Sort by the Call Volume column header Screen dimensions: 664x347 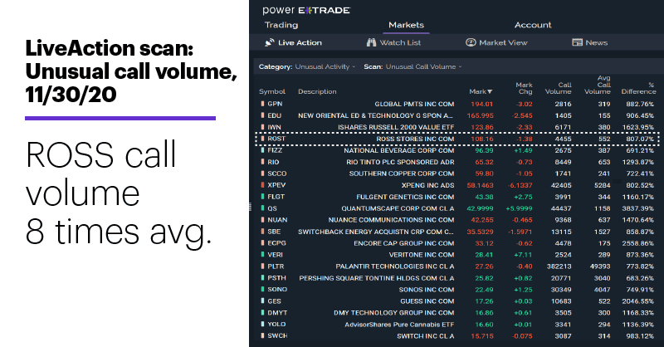click(558, 88)
